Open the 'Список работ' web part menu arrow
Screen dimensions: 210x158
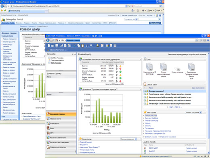point(205,85)
